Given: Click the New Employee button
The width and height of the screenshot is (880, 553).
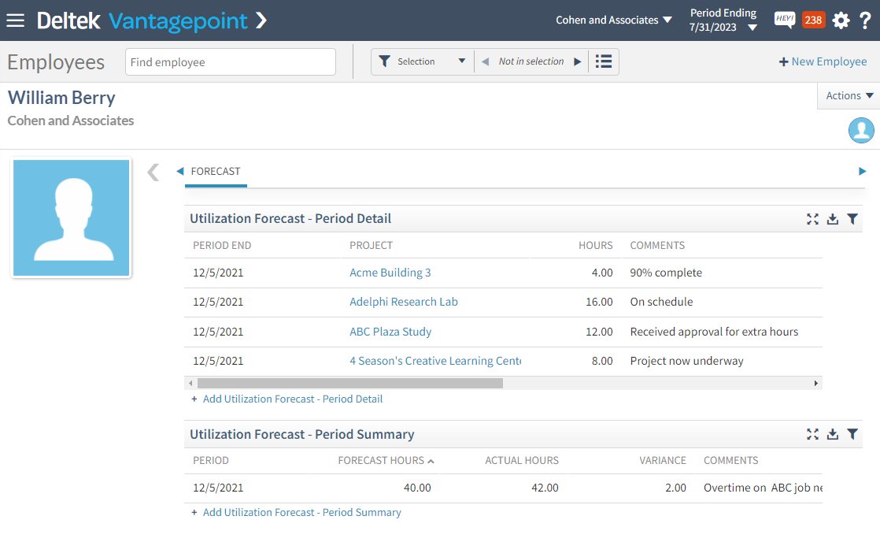Looking at the screenshot, I should point(823,61).
